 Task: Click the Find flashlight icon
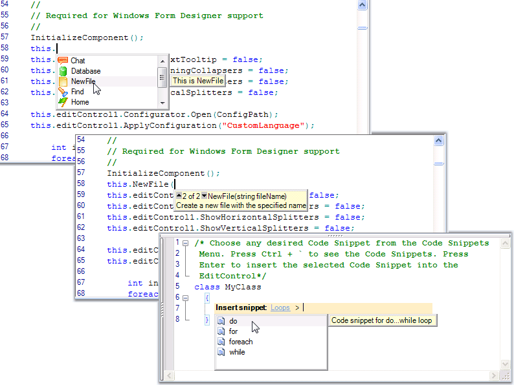(x=63, y=92)
